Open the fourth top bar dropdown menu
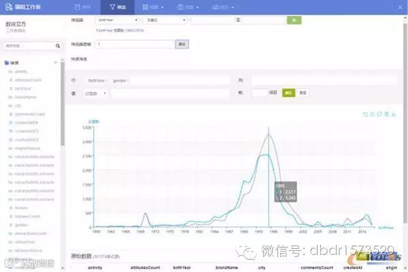The image size is (408, 272). (x=188, y=7)
